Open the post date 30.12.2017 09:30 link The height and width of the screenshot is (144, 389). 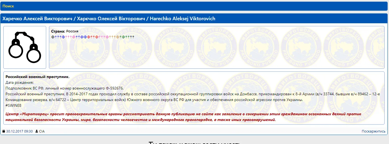coord(20,131)
